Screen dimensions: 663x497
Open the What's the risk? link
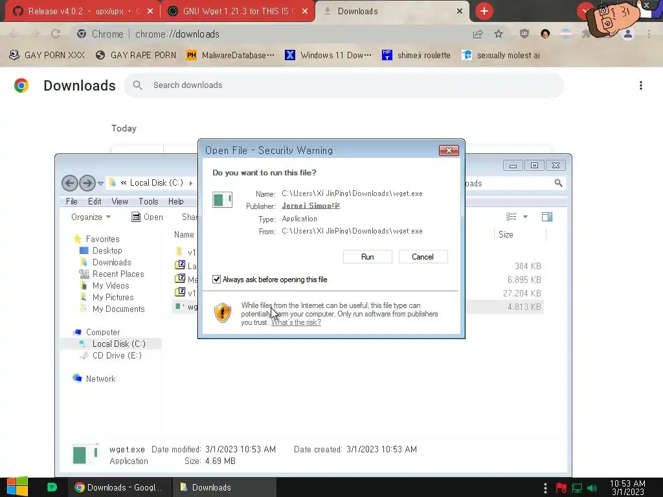(296, 322)
